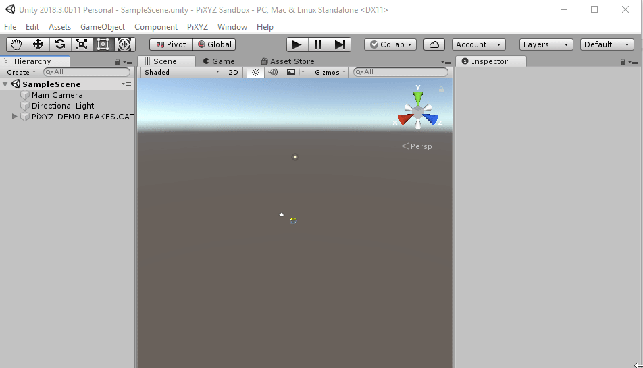Open the Layers dropdown
The width and height of the screenshot is (643, 368).
(x=546, y=44)
